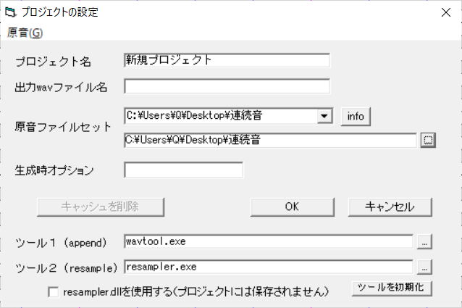Browse for the ツール1 append tool file
This screenshot has width=462, height=308.
coord(424,241)
